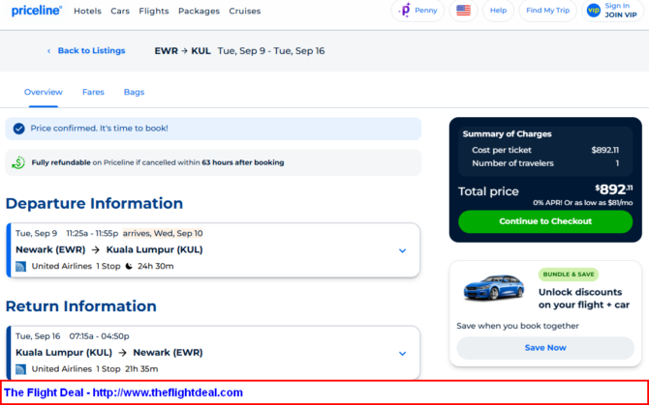Open the Penny assistant icon
The height and width of the screenshot is (405, 649).
404,11
